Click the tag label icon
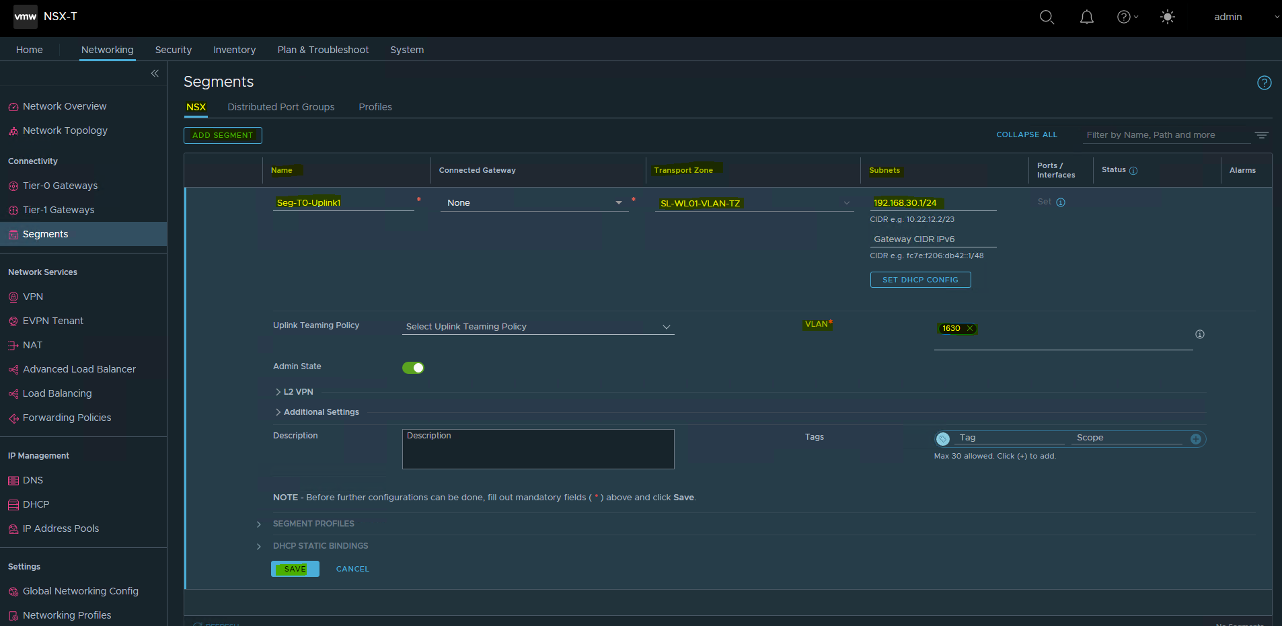Image resolution: width=1282 pixels, height=626 pixels. pyautogui.click(x=943, y=439)
